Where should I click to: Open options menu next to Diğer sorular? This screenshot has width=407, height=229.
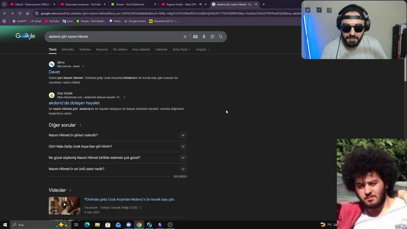pos(80,125)
